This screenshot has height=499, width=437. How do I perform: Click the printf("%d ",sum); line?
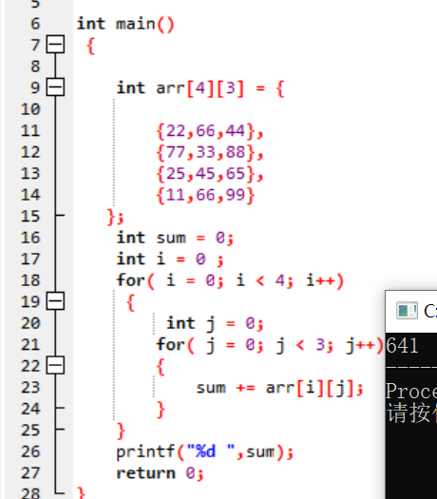tap(205, 451)
